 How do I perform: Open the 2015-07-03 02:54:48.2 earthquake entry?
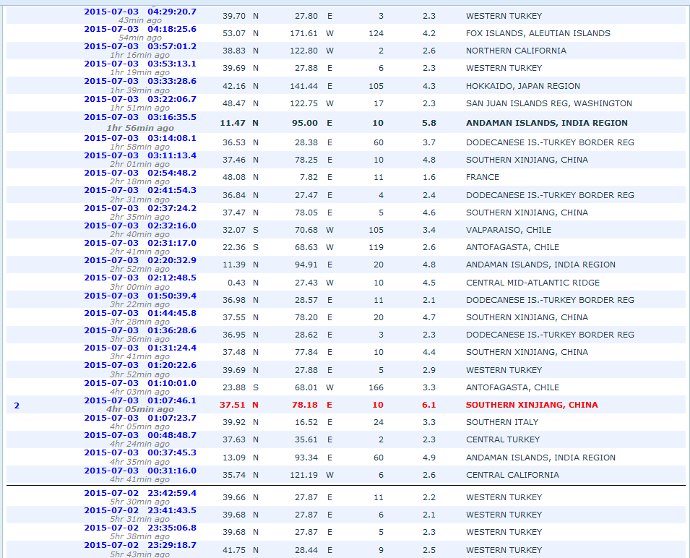(x=140, y=173)
